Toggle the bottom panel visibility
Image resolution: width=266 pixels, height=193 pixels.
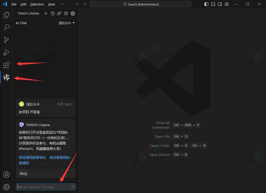[213, 4]
